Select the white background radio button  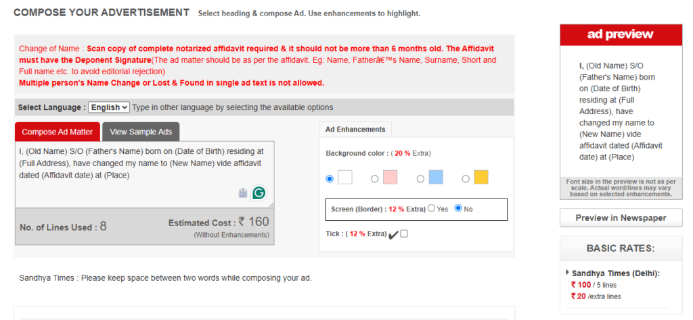330,178
